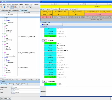
Task: Switch to the Saving filter tab
Action: coord(24,84)
